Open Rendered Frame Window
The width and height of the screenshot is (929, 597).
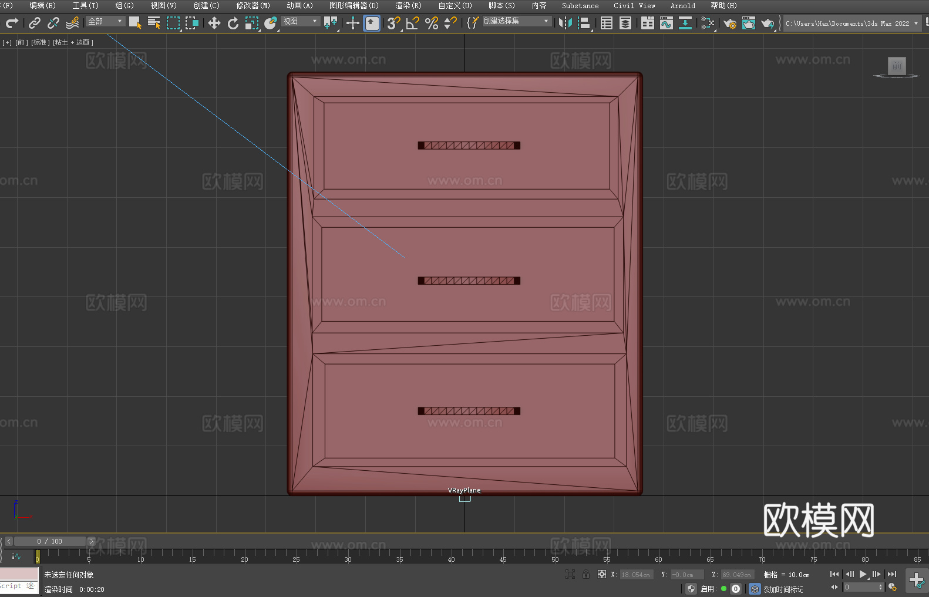(749, 23)
